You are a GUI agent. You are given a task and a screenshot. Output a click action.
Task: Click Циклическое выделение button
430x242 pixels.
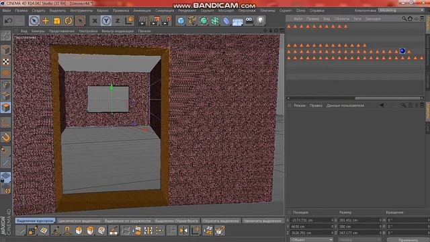point(79,220)
